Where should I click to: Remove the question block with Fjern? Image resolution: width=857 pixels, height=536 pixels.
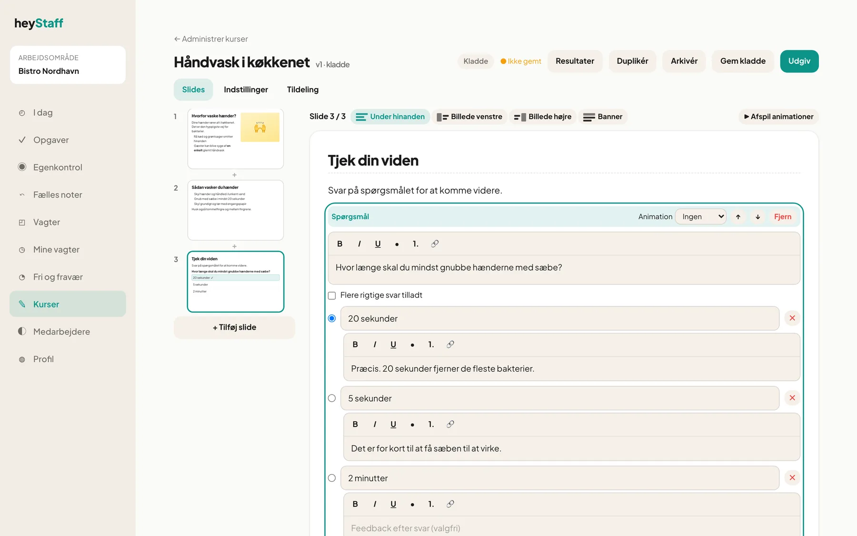[782, 217]
